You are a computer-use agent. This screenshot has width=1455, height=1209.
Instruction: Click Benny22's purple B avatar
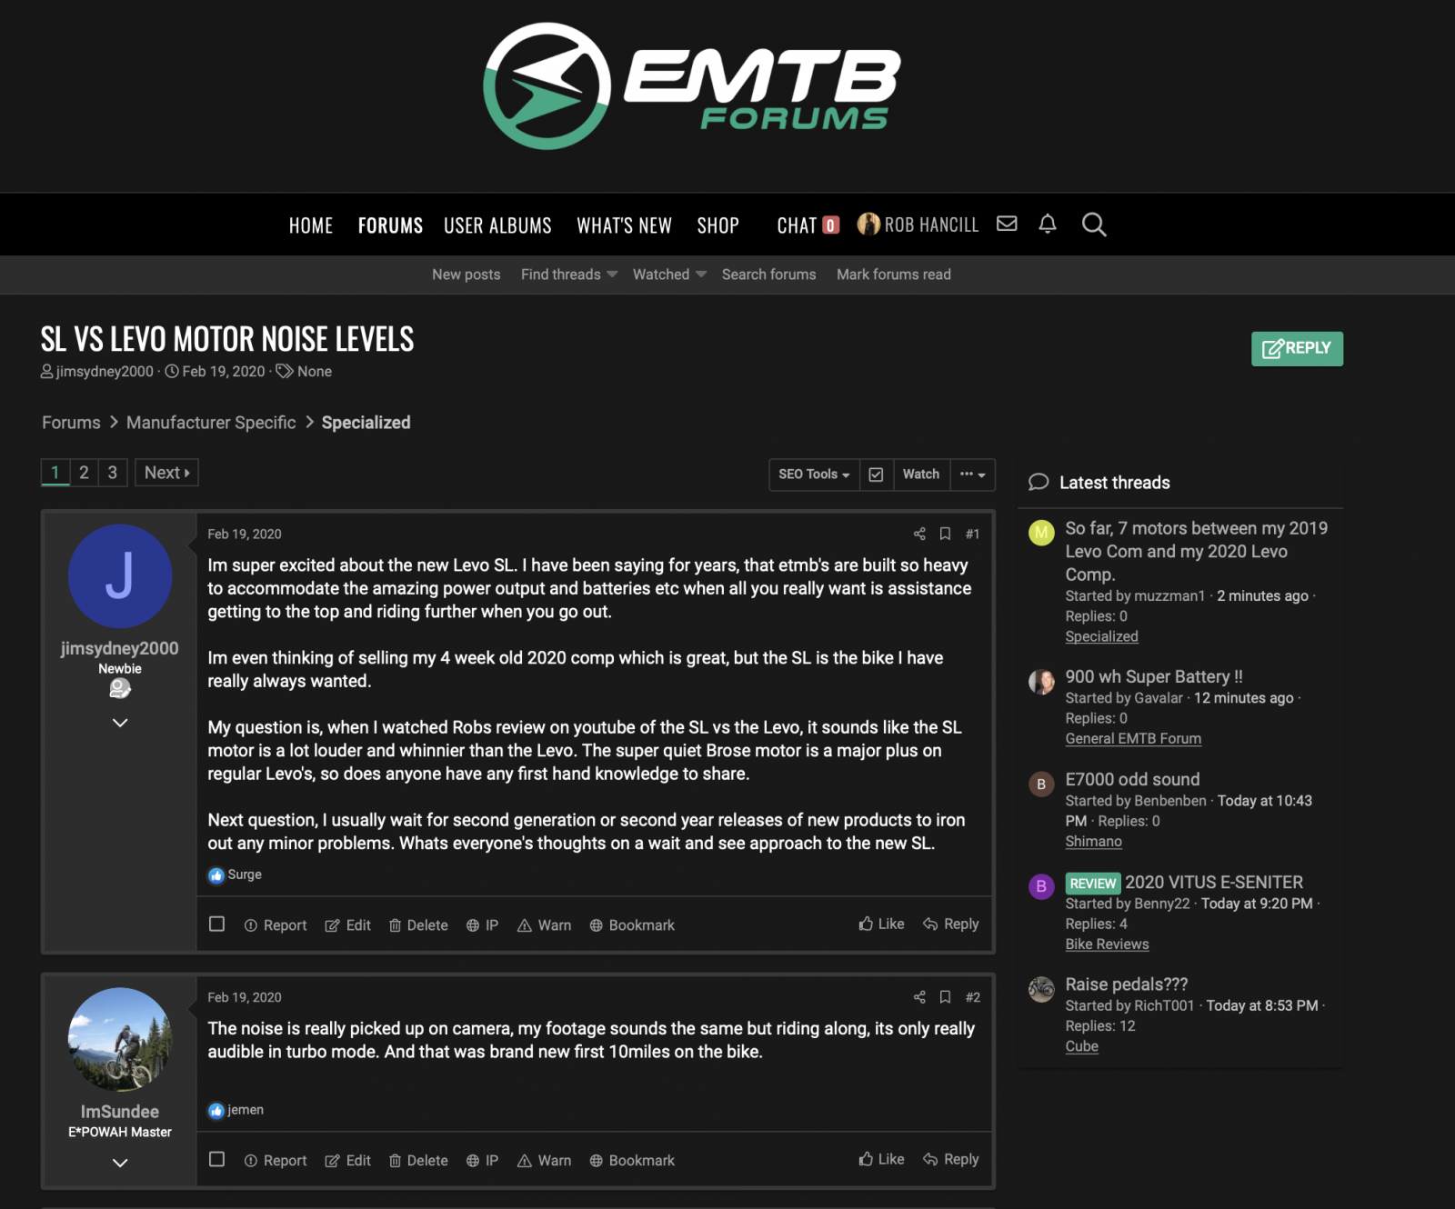pos(1041,886)
